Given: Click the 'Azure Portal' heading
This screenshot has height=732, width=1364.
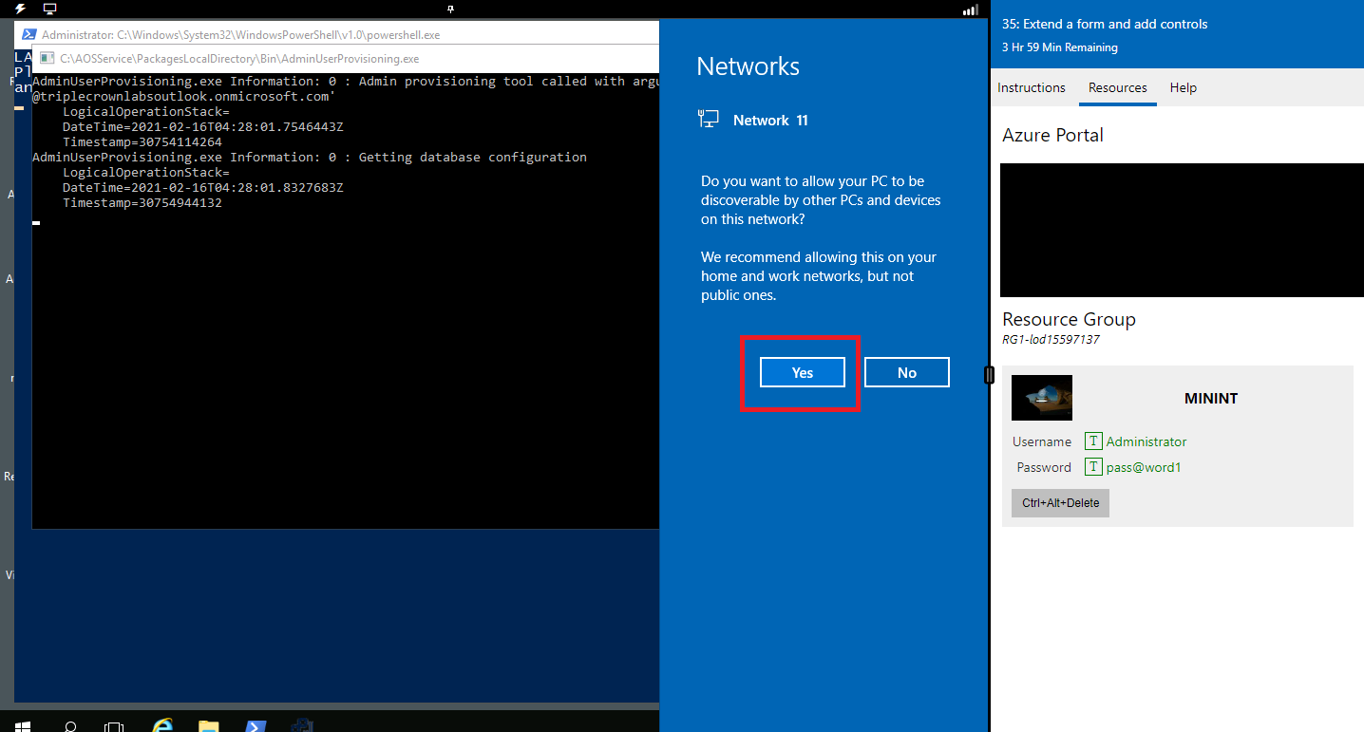Looking at the screenshot, I should pyautogui.click(x=1052, y=135).
